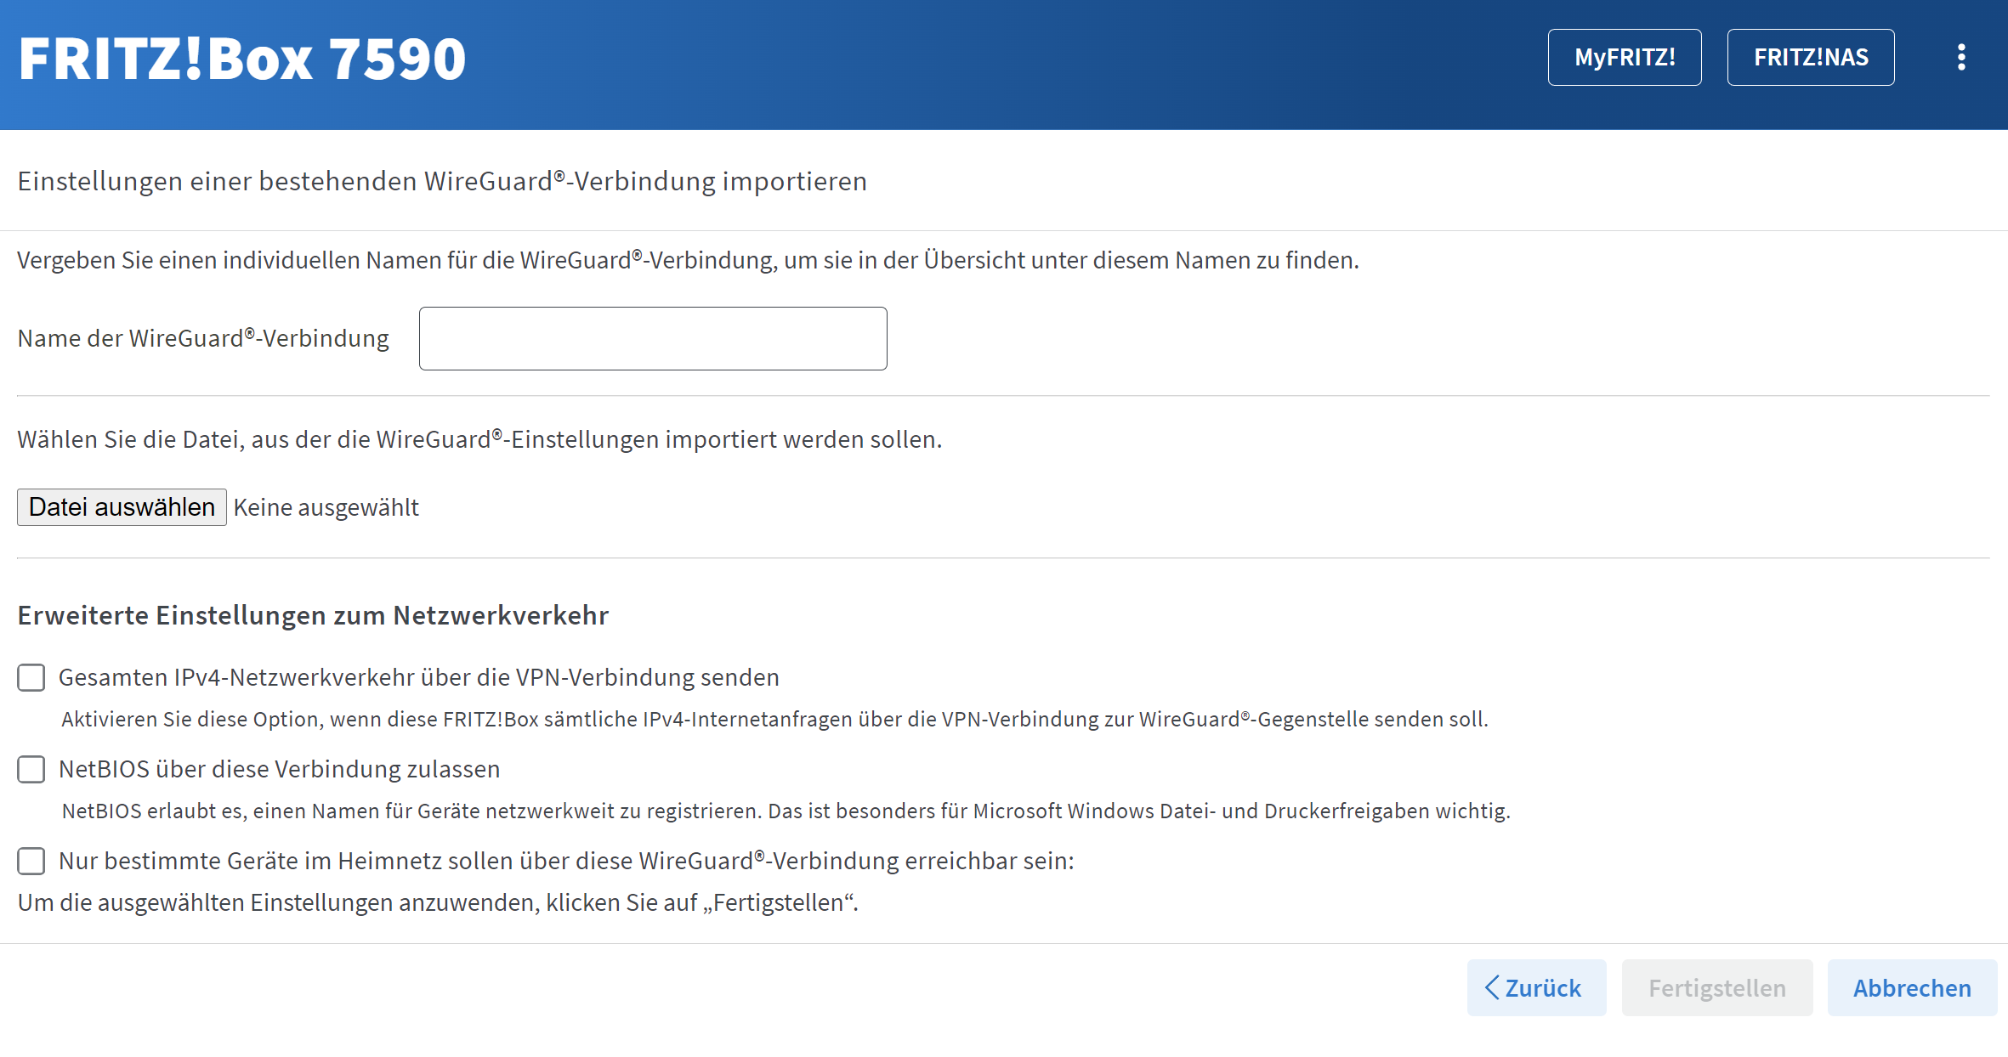Click the 'WireGuard-Verbindung importieren' page title
2008x1057 pixels.
tap(442, 181)
